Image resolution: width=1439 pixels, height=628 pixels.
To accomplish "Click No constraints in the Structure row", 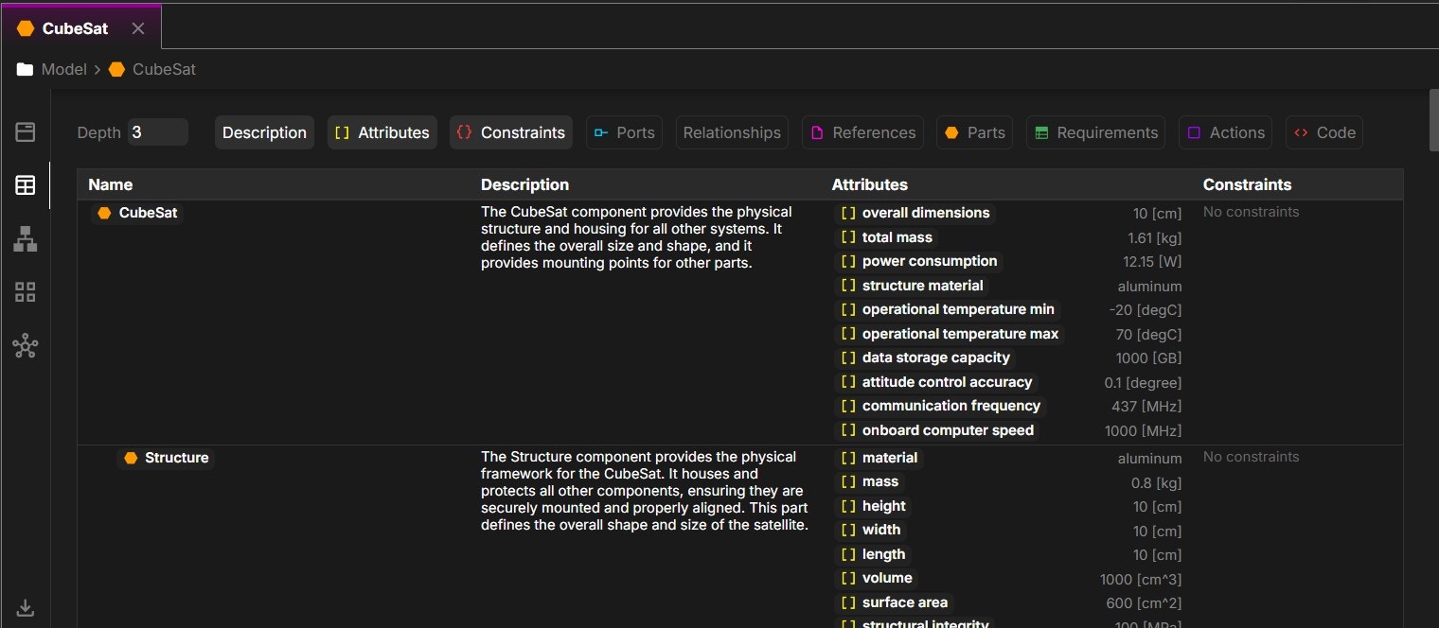I will (1251, 457).
